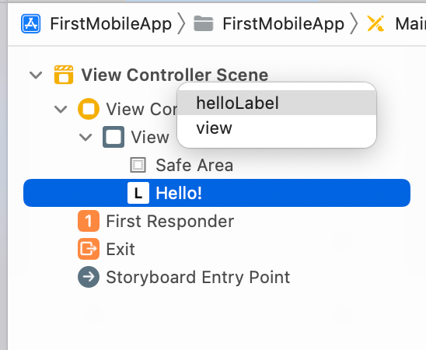Click the View square icon
Screen dimensions: 426x350
tap(113, 137)
